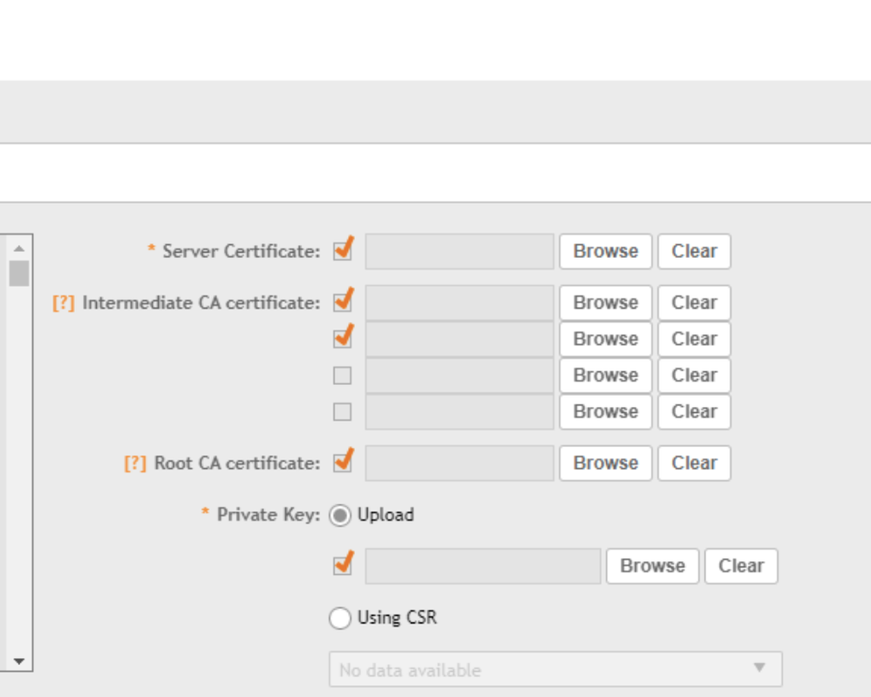
Task: Uncheck the Server Certificate checkbox
Action: coord(343,251)
